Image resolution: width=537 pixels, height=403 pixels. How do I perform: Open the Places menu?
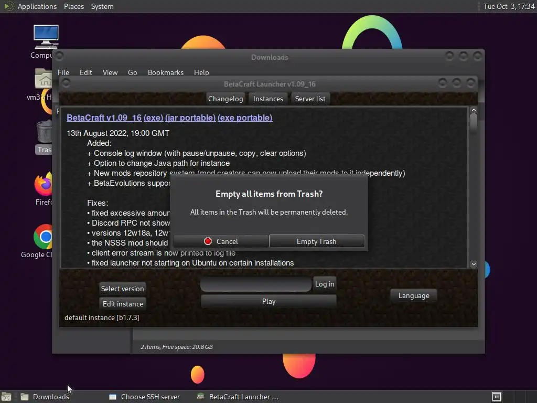pos(74,6)
